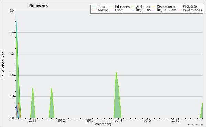Click the 2015 x-axis label
206x127 pixels.
pyautogui.click(x=147, y=120)
